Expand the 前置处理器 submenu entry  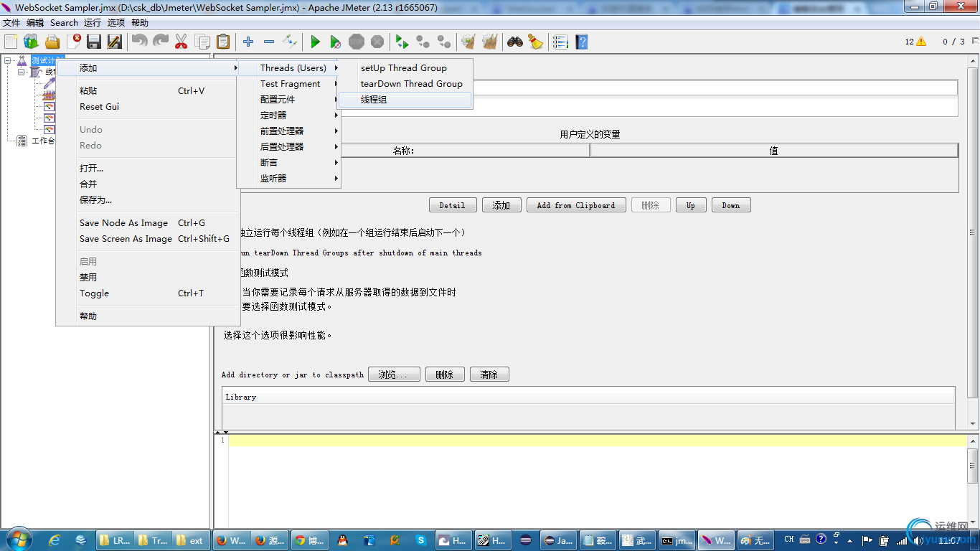coord(288,131)
